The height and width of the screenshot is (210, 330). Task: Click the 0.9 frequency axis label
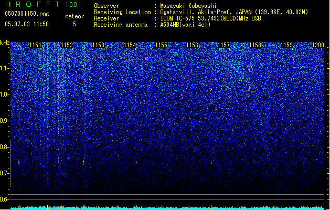tap(5, 121)
